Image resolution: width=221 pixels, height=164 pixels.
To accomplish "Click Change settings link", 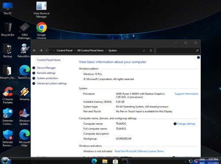I will click(x=186, y=124).
